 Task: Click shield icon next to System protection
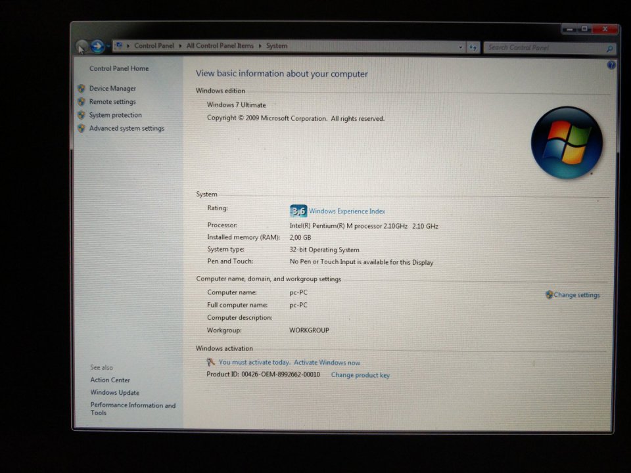82,115
